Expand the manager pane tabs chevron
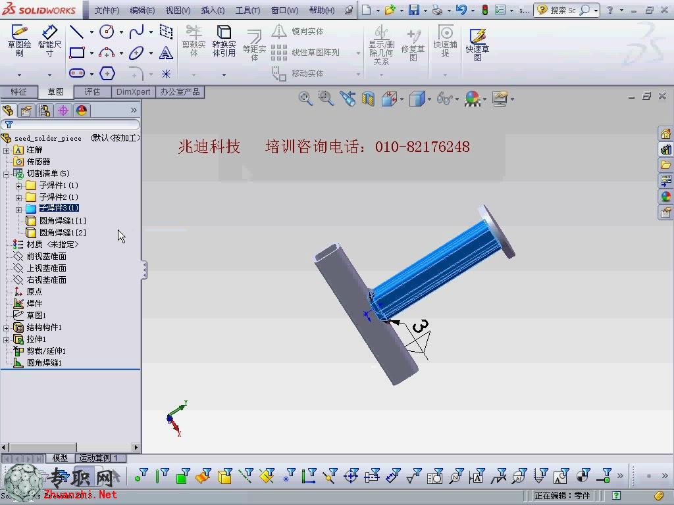The width and height of the screenshot is (674, 505). tap(134, 110)
